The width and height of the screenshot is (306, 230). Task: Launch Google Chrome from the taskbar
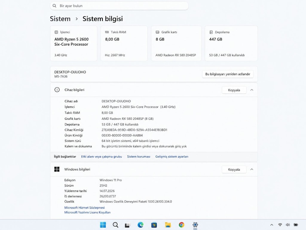pos(181,225)
